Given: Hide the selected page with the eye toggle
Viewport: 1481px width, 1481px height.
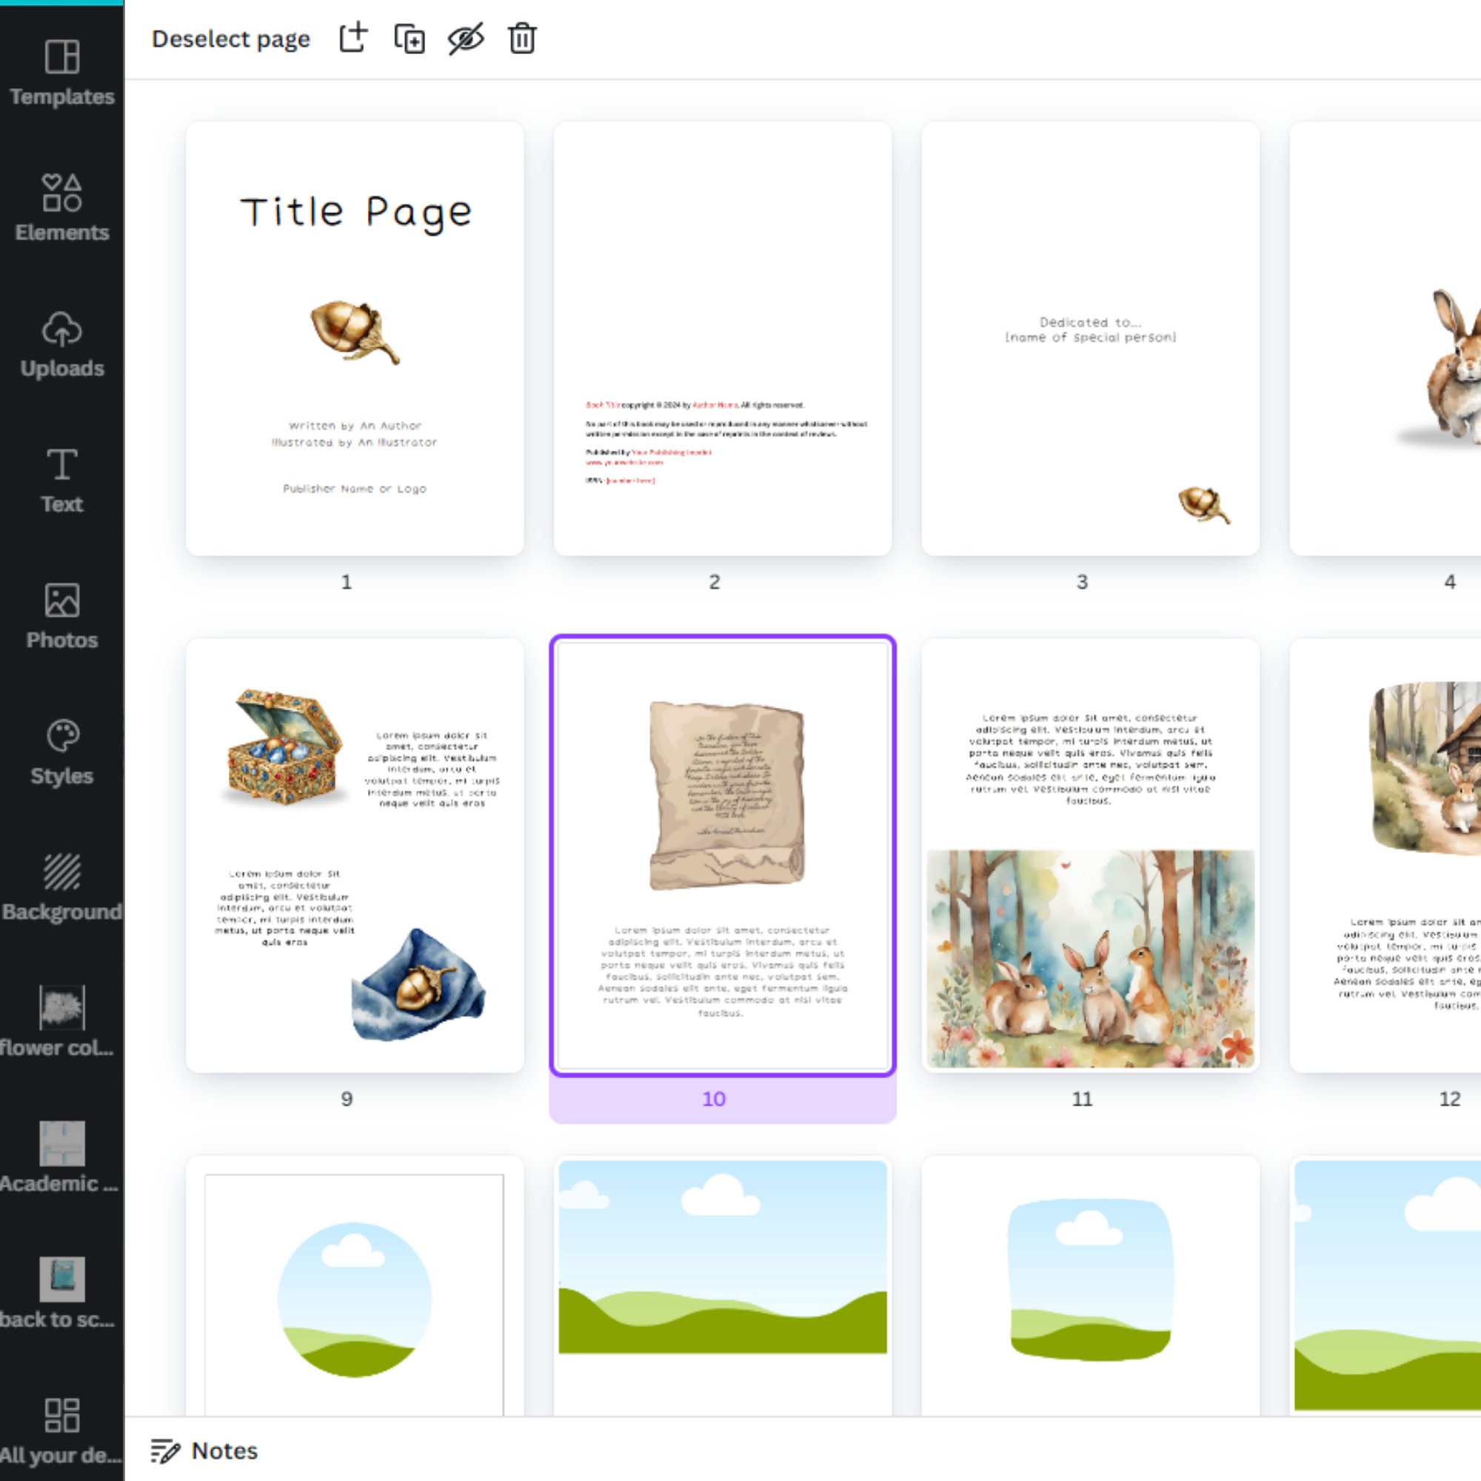Looking at the screenshot, I should (466, 39).
